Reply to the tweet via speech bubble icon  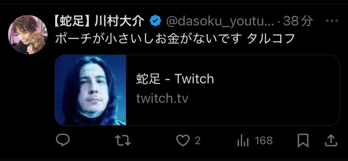(x=63, y=140)
